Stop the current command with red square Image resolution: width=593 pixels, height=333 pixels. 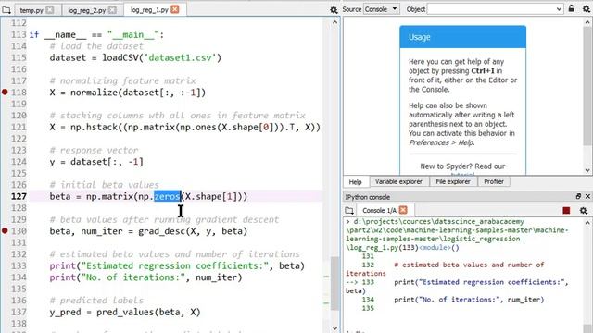566,211
